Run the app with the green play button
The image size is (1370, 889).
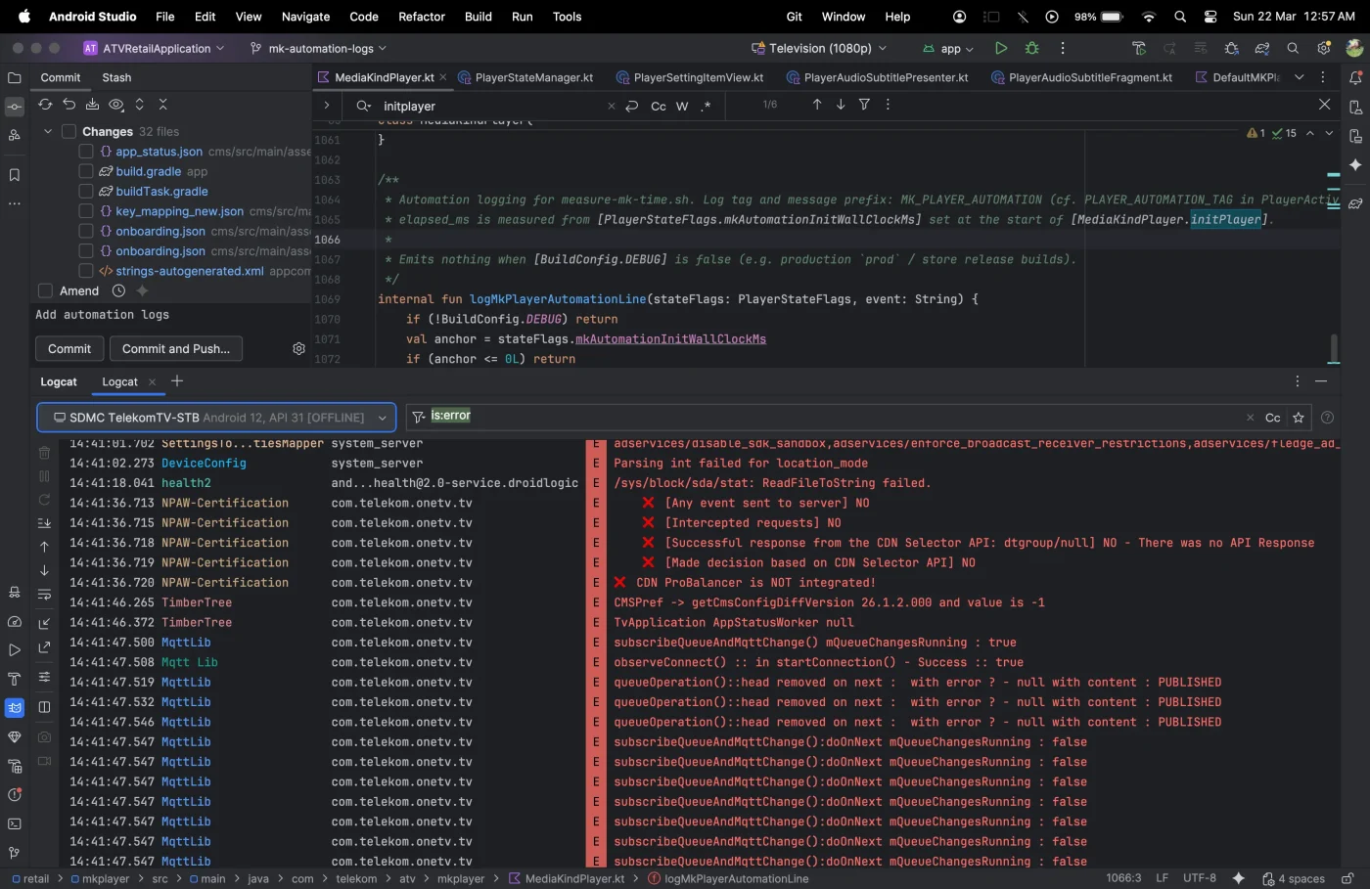coord(1000,48)
